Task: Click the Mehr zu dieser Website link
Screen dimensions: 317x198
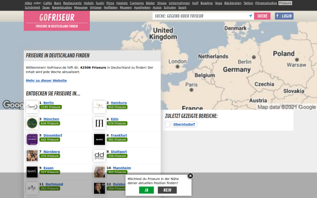Action: (46, 80)
